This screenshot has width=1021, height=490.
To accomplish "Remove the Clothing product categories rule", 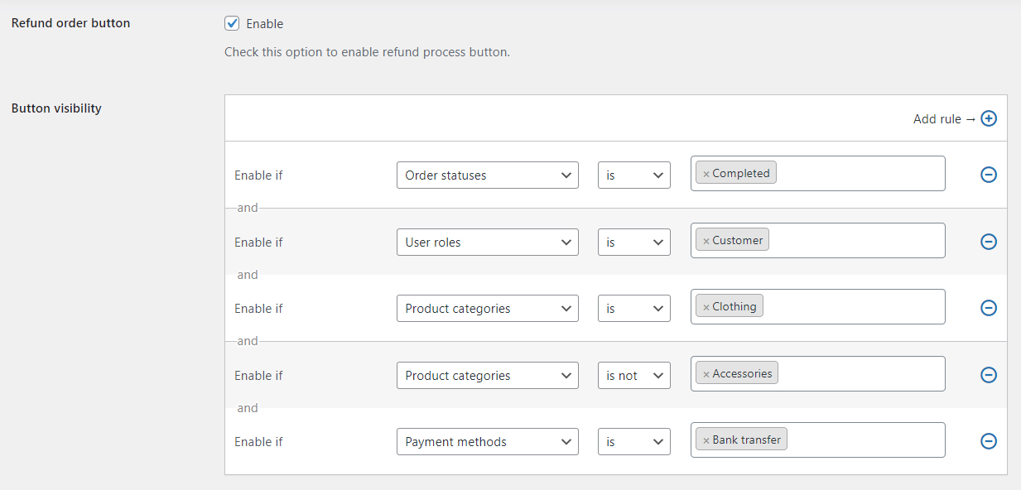I will point(989,308).
